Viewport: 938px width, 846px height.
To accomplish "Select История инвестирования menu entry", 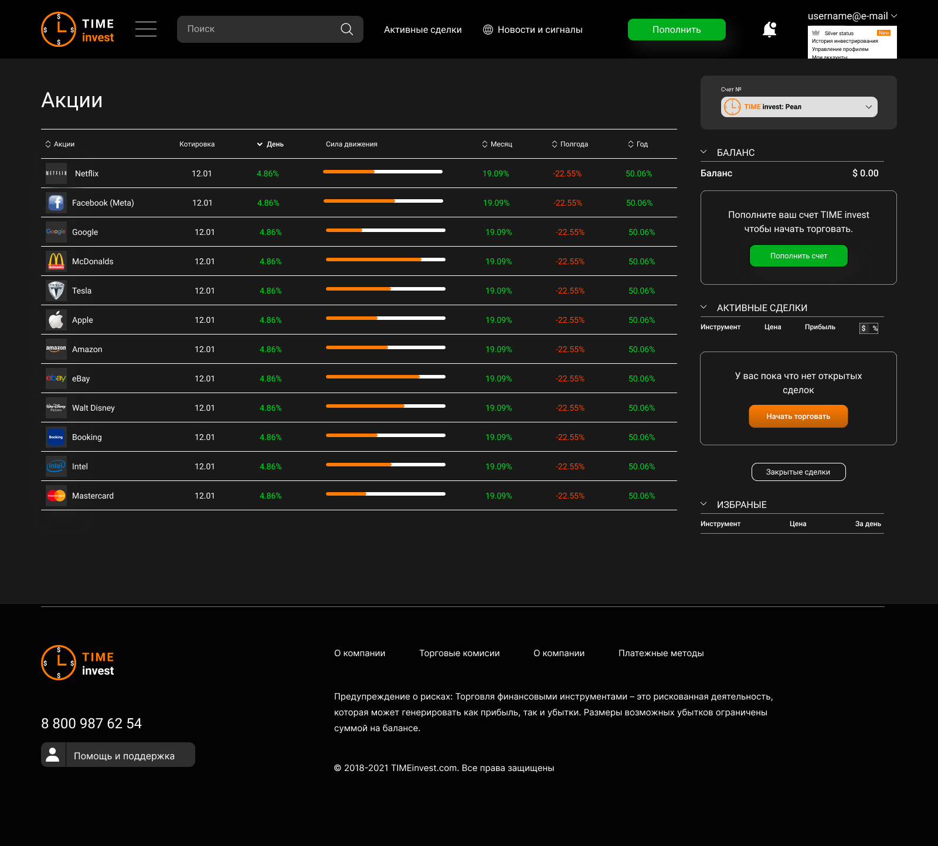I will (845, 41).
